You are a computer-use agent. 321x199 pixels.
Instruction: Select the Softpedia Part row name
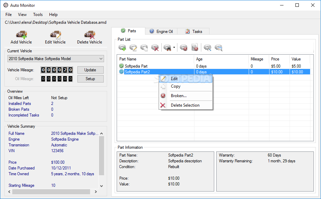136,66
